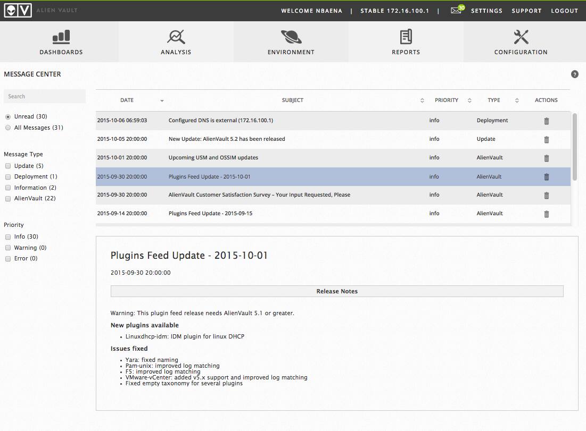Click Logout in the top bar
The image size is (586, 431).
pyautogui.click(x=564, y=11)
